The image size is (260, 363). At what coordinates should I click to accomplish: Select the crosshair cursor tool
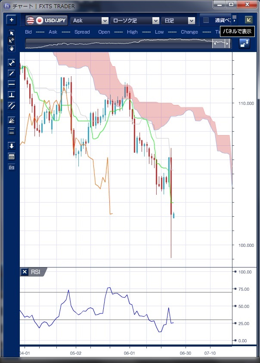[x=12, y=40]
